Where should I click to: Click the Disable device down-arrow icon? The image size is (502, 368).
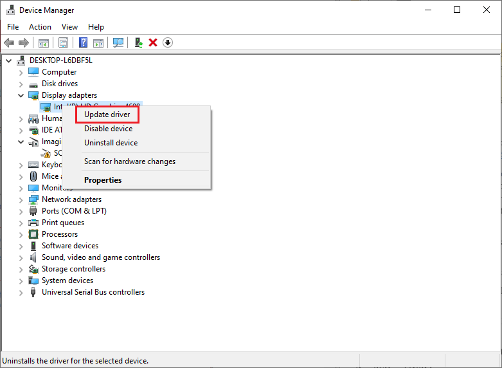[x=168, y=42]
